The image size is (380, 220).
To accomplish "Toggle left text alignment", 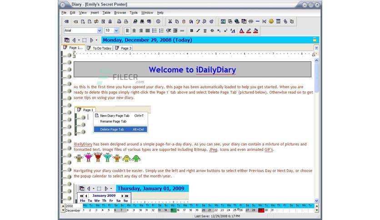I will 127,31.
